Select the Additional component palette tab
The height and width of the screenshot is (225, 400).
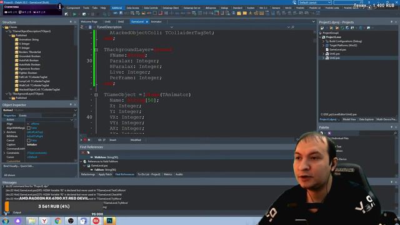[x=117, y=8]
